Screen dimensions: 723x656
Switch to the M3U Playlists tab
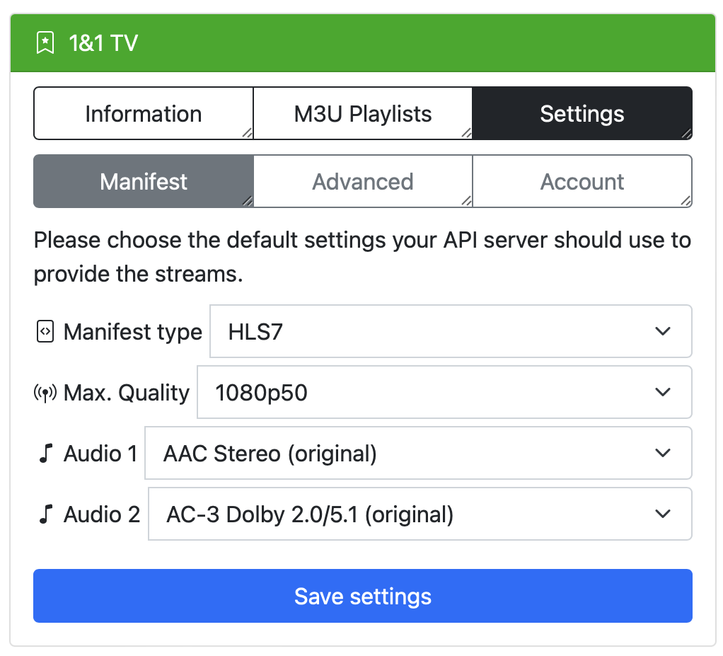[x=363, y=113]
